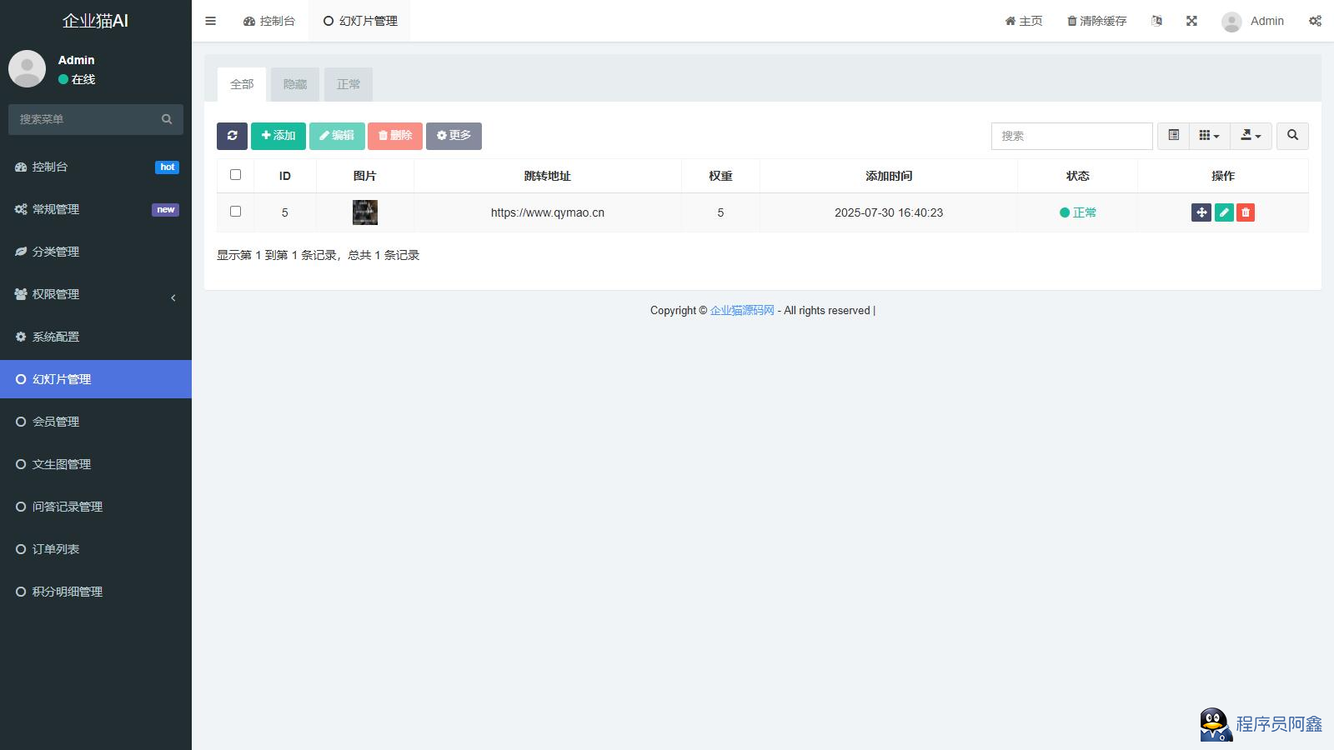Click the Admin avatar in top header
Screen dimensions: 1334x750
pyautogui.click(x=1231, y=22)
